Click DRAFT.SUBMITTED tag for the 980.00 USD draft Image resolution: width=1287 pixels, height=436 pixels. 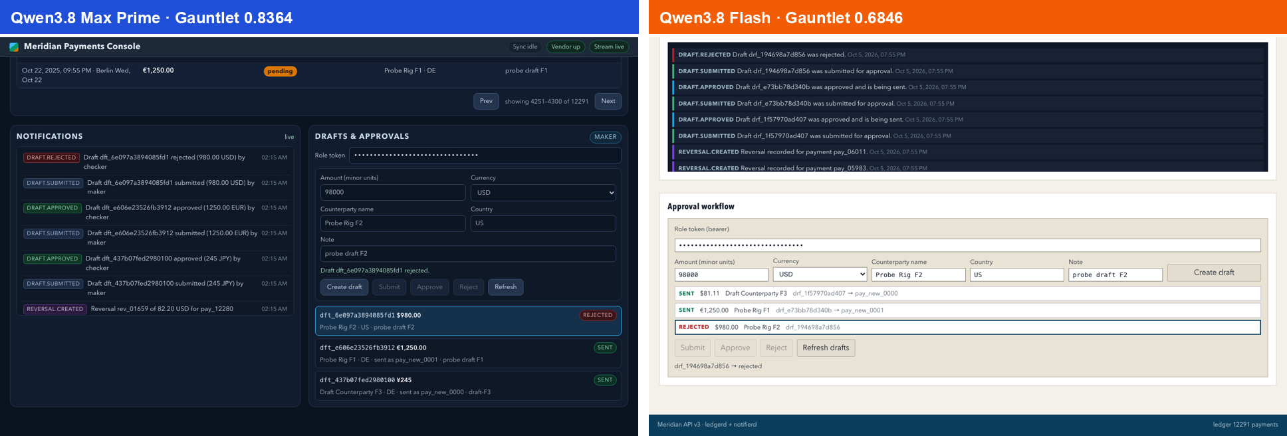point(53,183)
